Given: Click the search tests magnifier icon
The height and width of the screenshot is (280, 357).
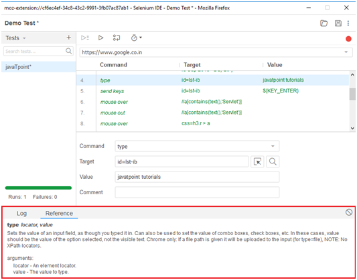Looking at the screenshot, I should (68, 51).
